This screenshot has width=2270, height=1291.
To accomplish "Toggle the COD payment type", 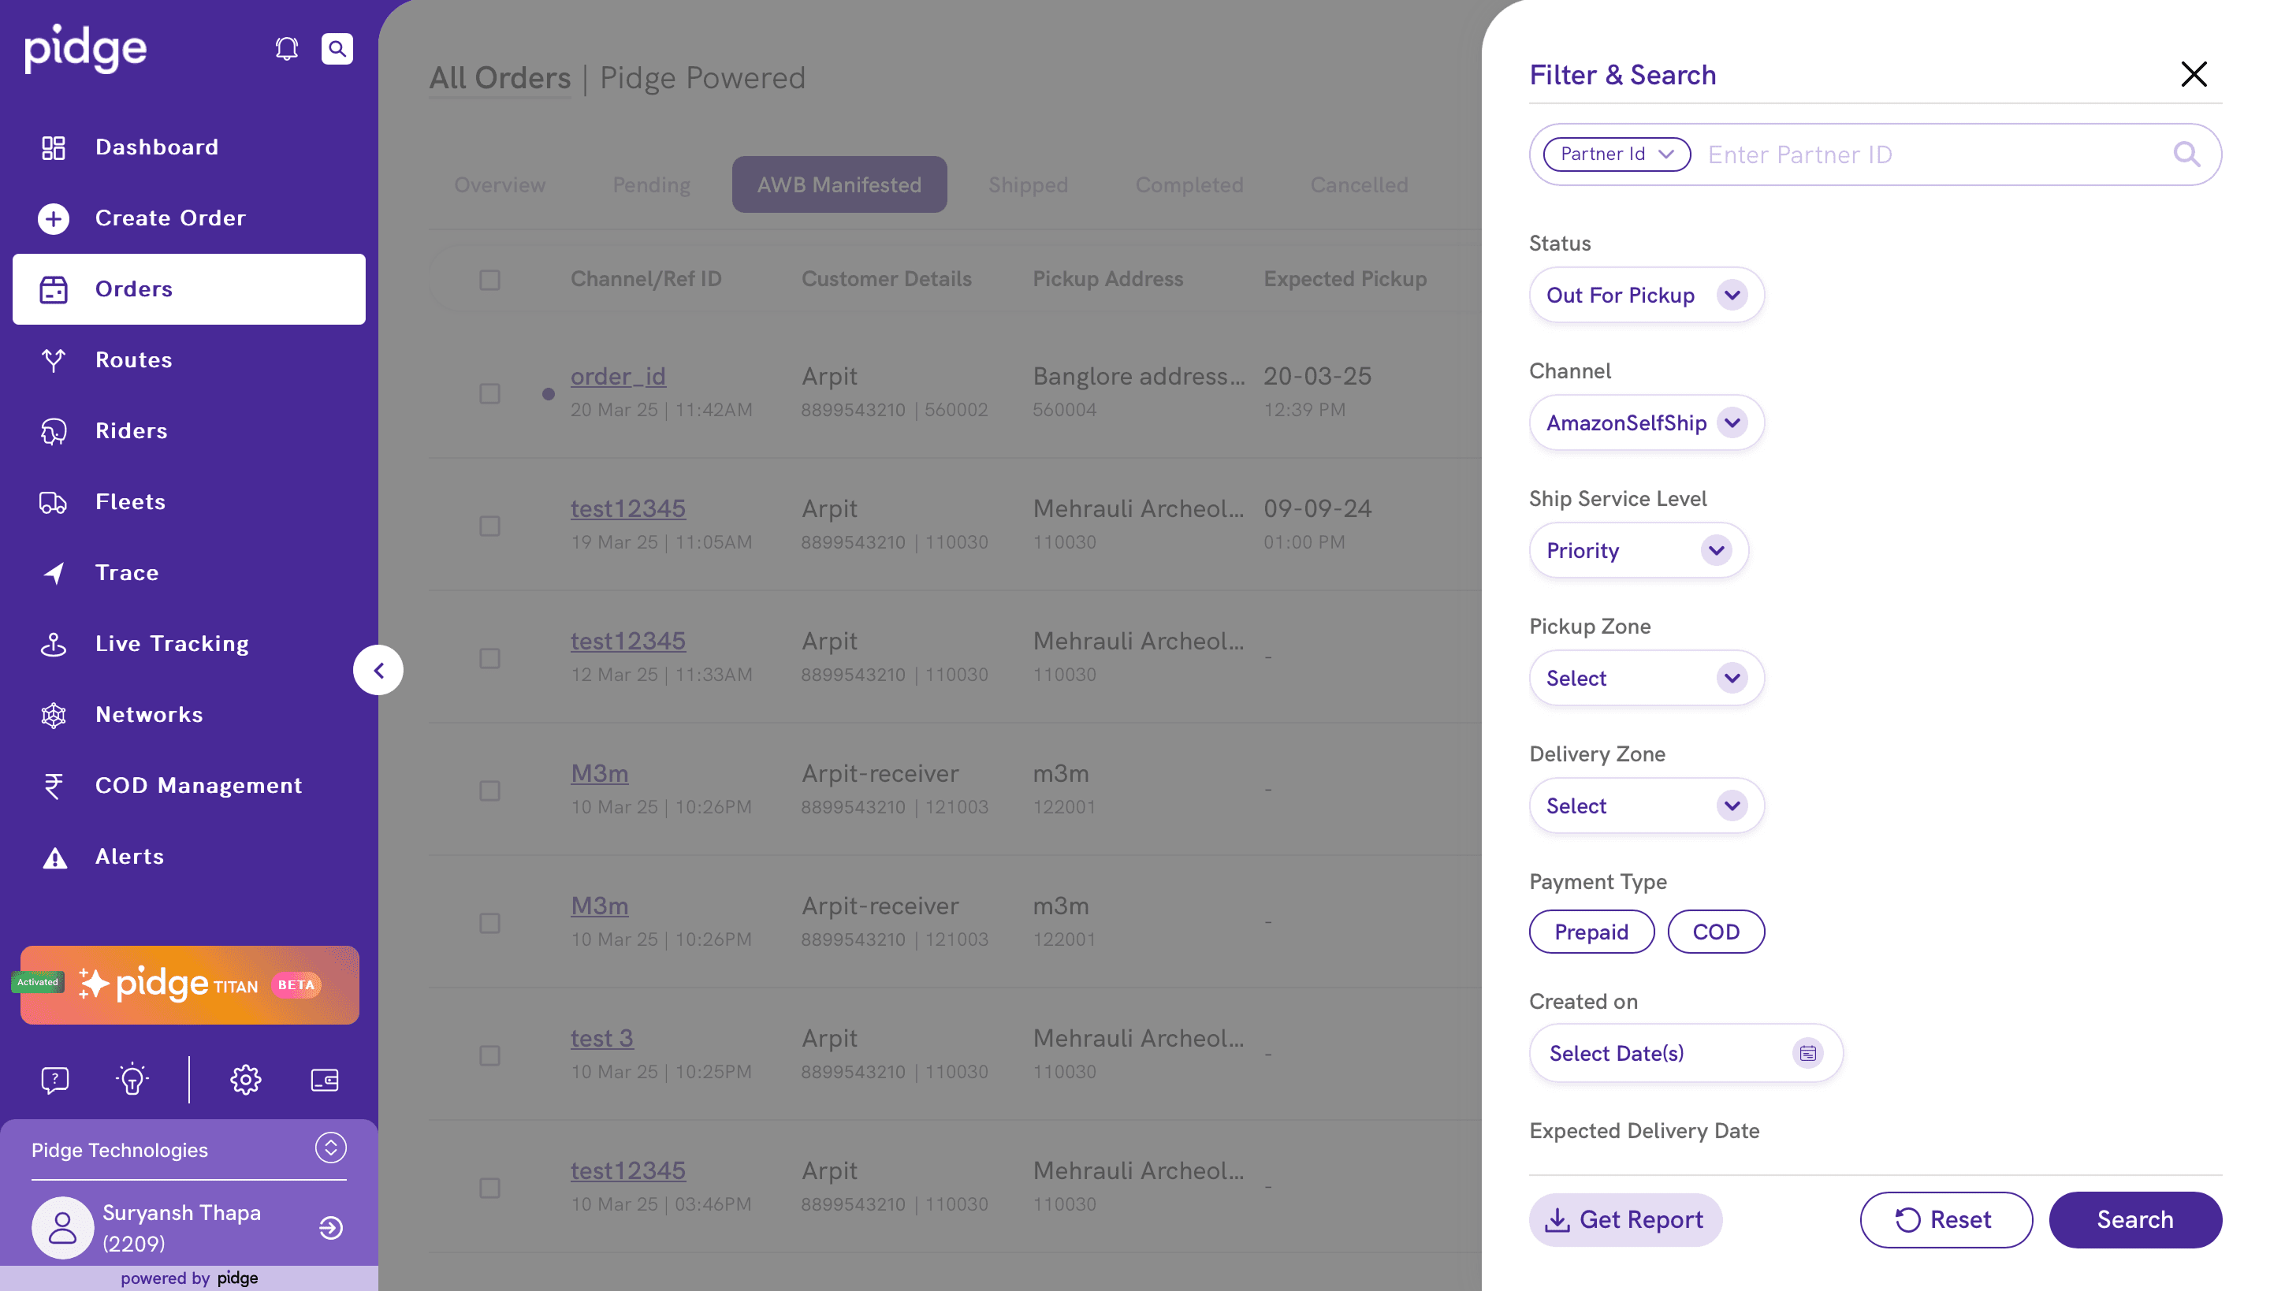I will point(1715,931).
